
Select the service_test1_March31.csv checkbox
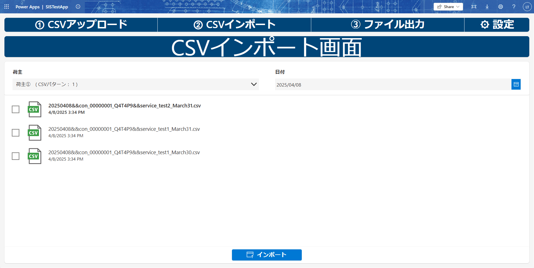tap(16, 133)
